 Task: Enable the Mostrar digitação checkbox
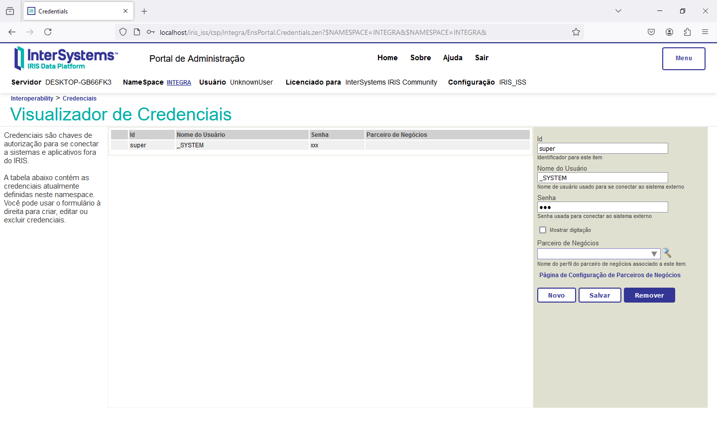[543, 230]
